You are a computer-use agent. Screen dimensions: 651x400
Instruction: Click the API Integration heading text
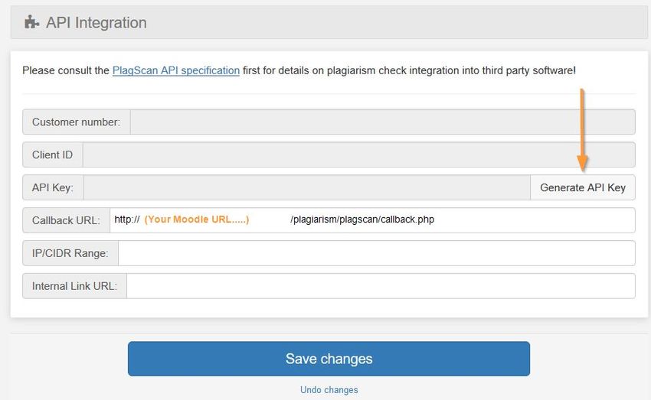(x=97, y=22)
